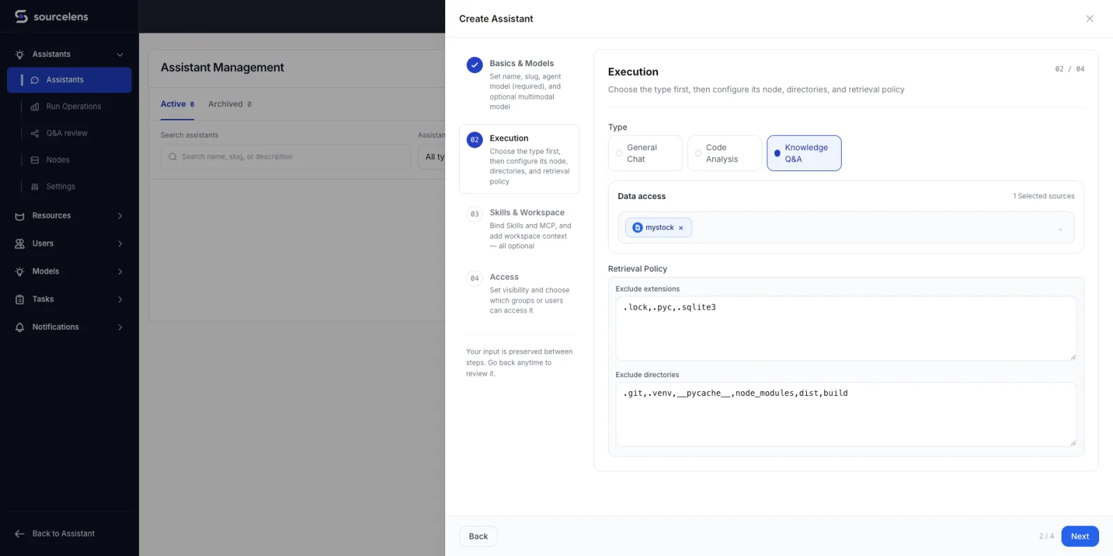Click the Back to Assistant arrow icon

19,534
